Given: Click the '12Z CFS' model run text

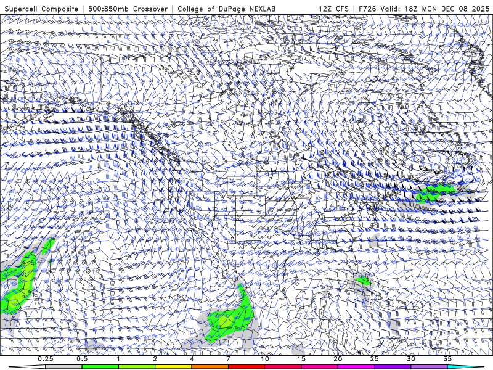Looking at the screenshot, I should click(333, 9).
